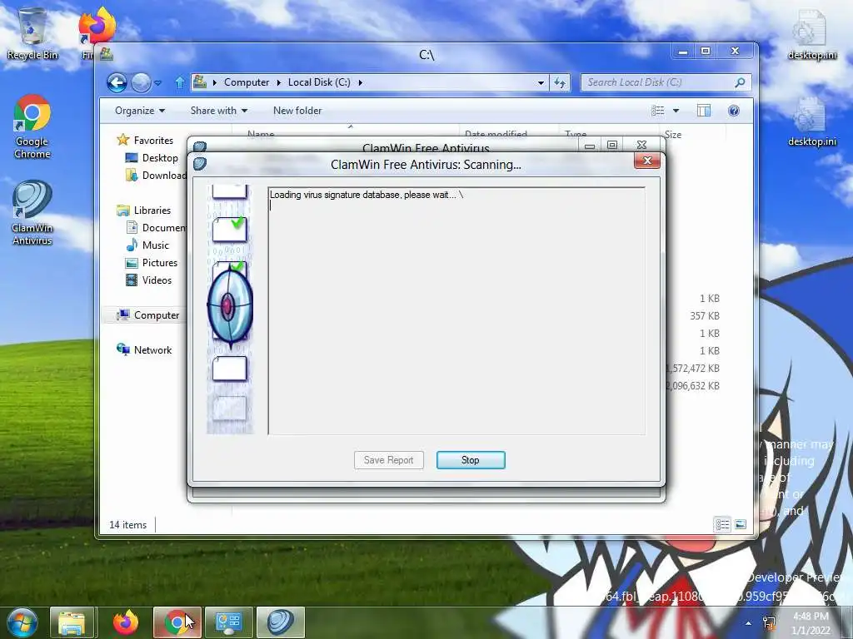Viewport: 853px width, 639px height.
Task: Click the search magnifier icon
Action: coord(740,82)
